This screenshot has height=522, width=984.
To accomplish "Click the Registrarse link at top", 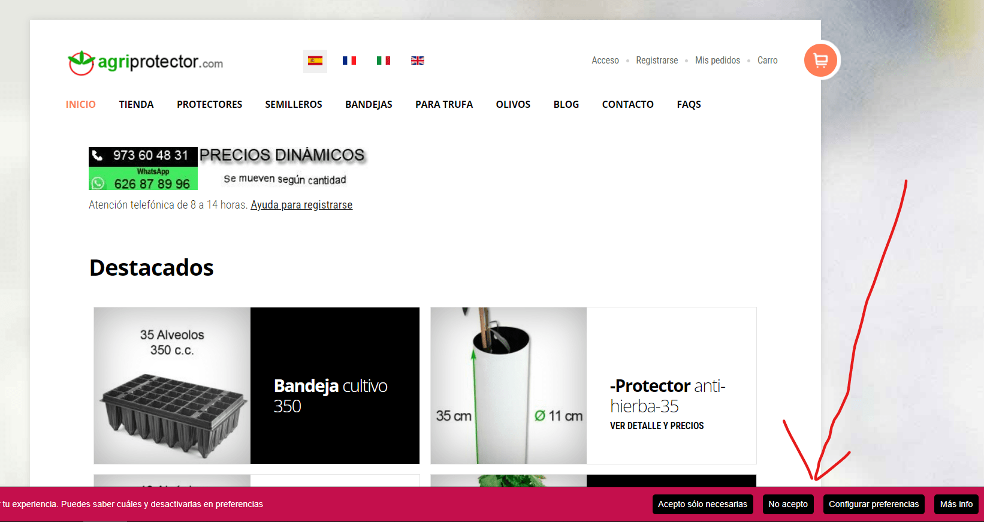I will click(657, 61).
